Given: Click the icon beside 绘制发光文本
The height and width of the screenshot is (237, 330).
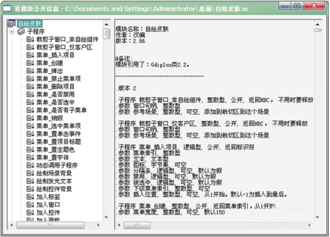Looking at the screenshot, I should [x=30, y=181].
